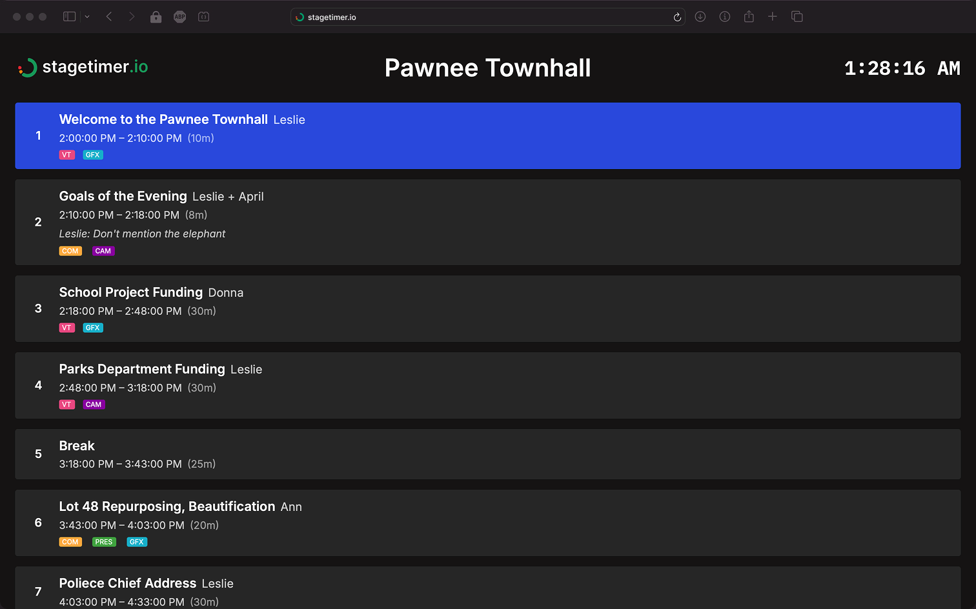Click the Pawnee Townhall page title

487,68
